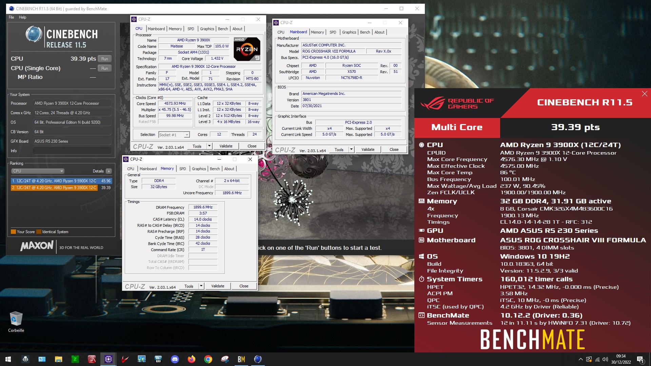This screenshot has height=366, width=651.
Task: Switch to Memory tab in CPU-Z Mainboard window
Action: click(x=317, y=32)
